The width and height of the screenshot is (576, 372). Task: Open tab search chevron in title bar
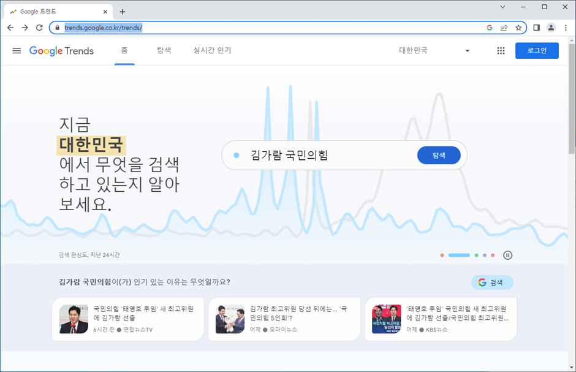click(x=502, y=7)
